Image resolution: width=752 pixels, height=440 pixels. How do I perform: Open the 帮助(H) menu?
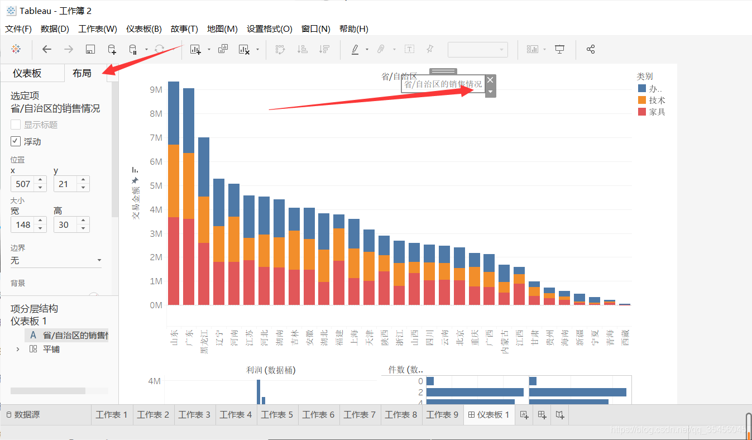pyautogui.click(x=354, y=29)
